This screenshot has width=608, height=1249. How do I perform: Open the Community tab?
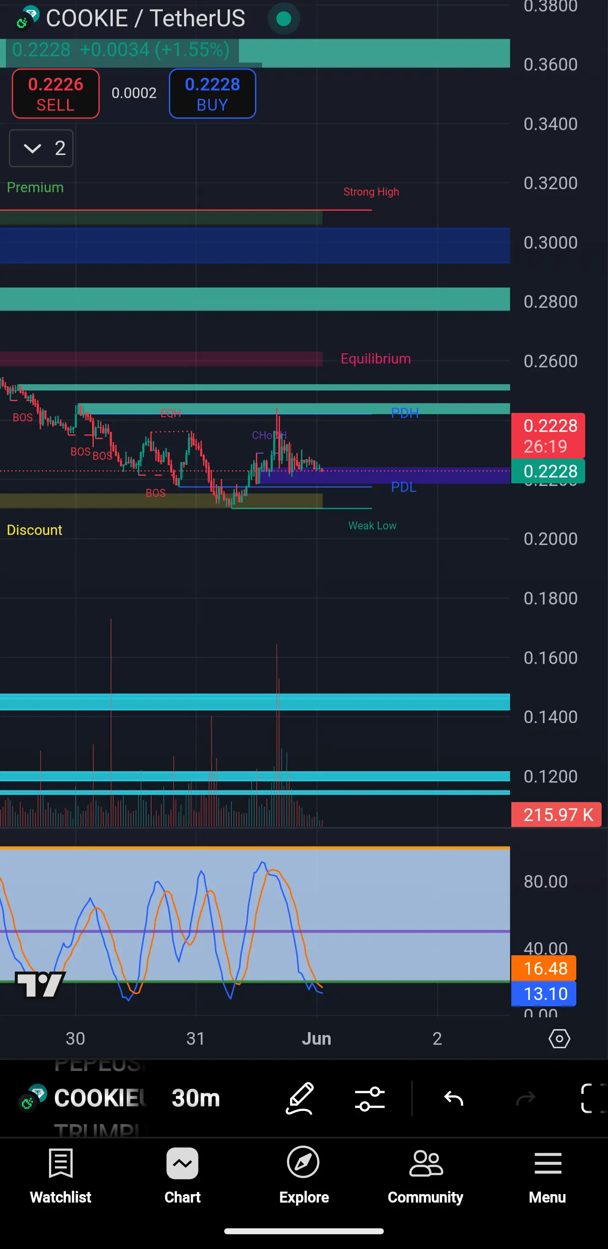click(426, 1176)
